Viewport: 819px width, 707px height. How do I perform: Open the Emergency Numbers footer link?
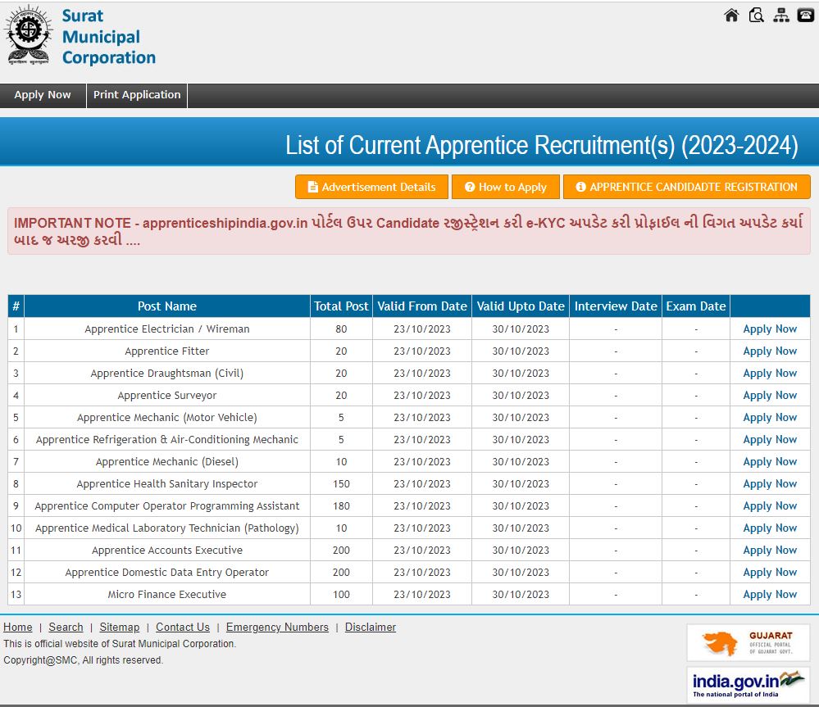pos(277,628)
